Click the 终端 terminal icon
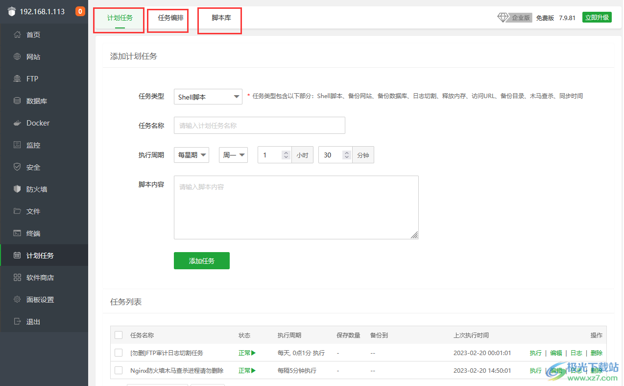Screen dimensions: 624x386 17,233
